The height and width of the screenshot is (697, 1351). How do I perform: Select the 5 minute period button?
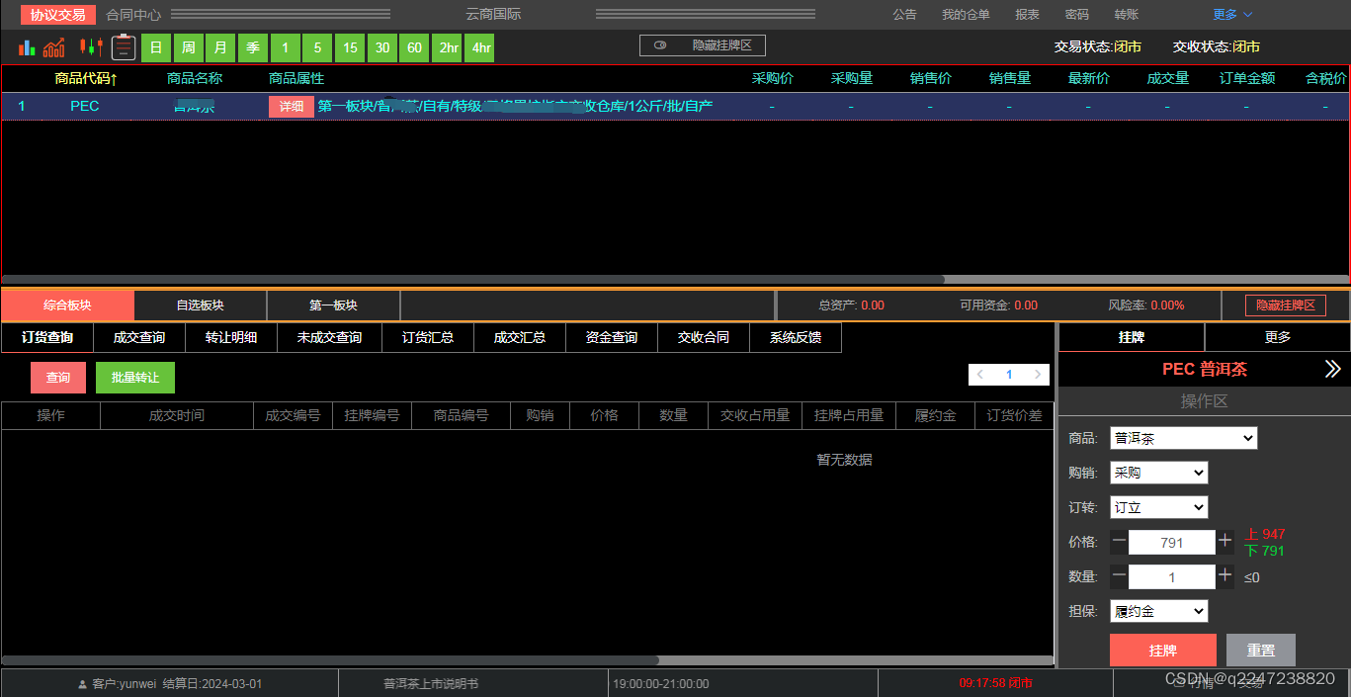click(x=317, y=47)
